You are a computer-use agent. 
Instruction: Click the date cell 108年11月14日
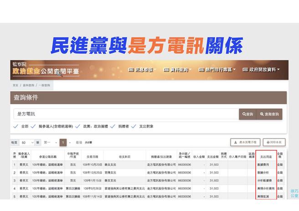(x=92, y=196)
